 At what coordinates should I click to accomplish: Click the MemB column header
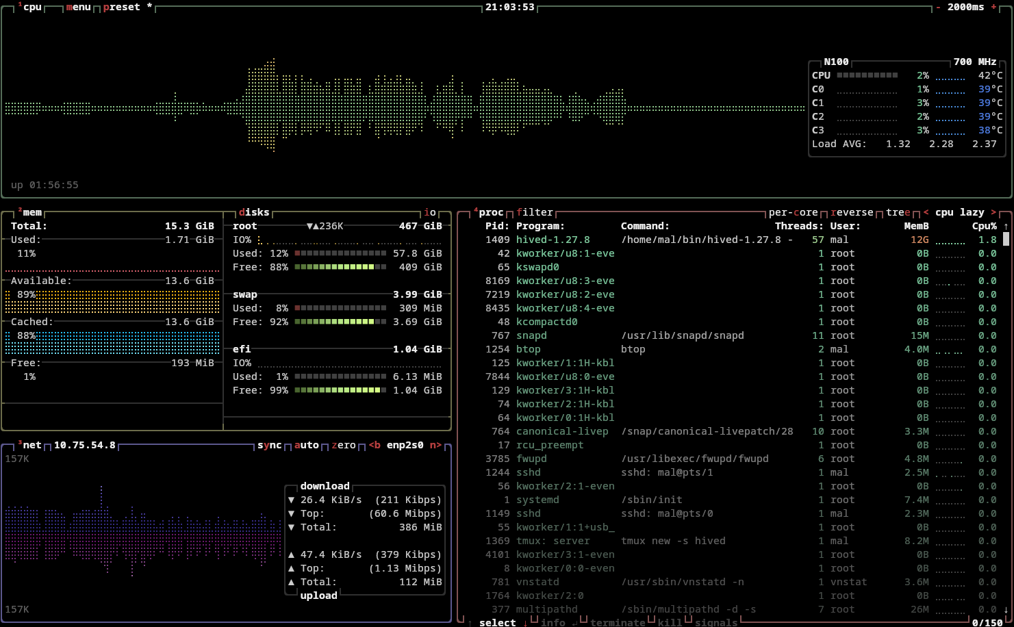pyautogui.click(x=917, y=226)
